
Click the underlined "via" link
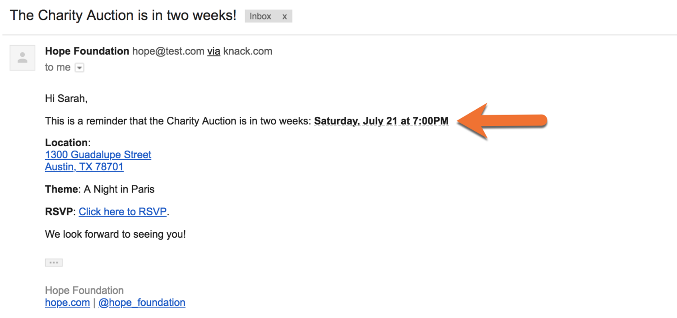coord(213,51)
